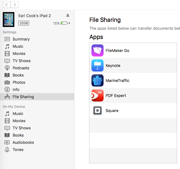Screen dimensions: 180x169
Task: Click 'Movies' label under On My Device
Action: click(19, 121)
